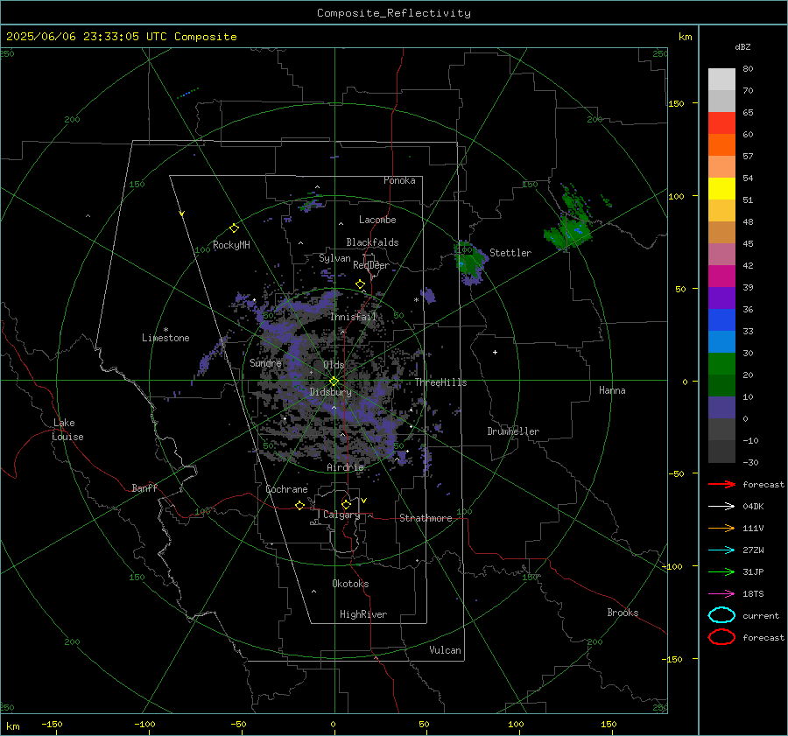This screenshot has height=736, width=788.
Task: Select the 80 dBZ light gray swatch
Action: [721, 80]
